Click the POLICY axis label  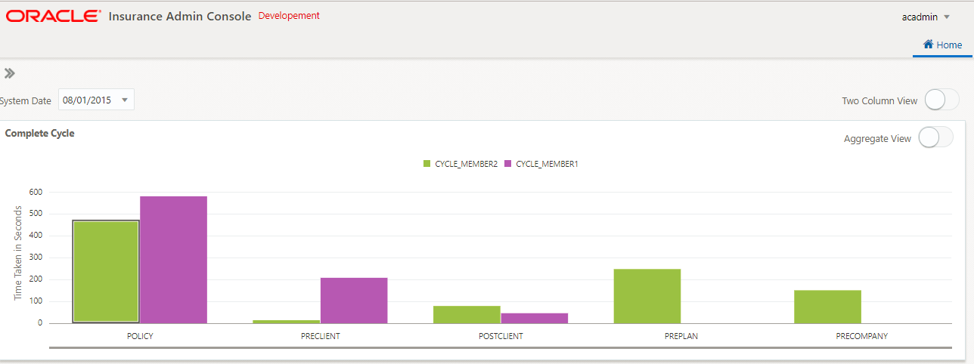pyautogui.click(x=140, y=336)
